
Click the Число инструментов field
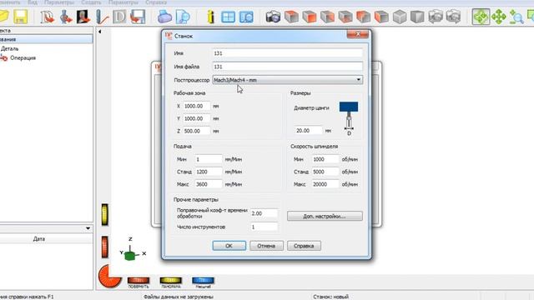click(264, 227)
